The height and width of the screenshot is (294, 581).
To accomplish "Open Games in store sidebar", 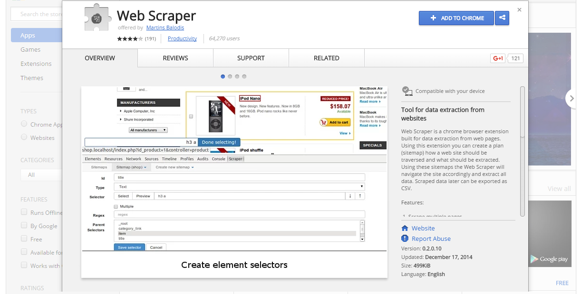I will pyautogui.click(x=30, y=49).
